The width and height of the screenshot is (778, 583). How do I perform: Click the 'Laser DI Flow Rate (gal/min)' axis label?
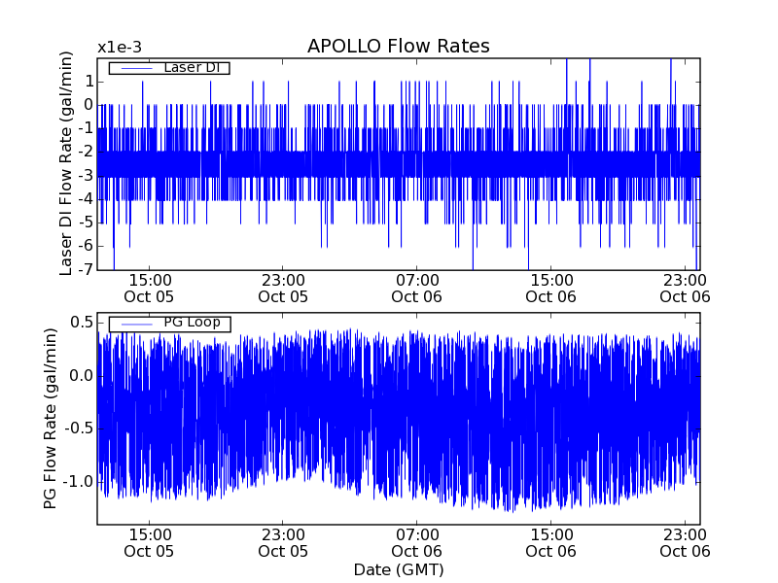tap(66, 163)
